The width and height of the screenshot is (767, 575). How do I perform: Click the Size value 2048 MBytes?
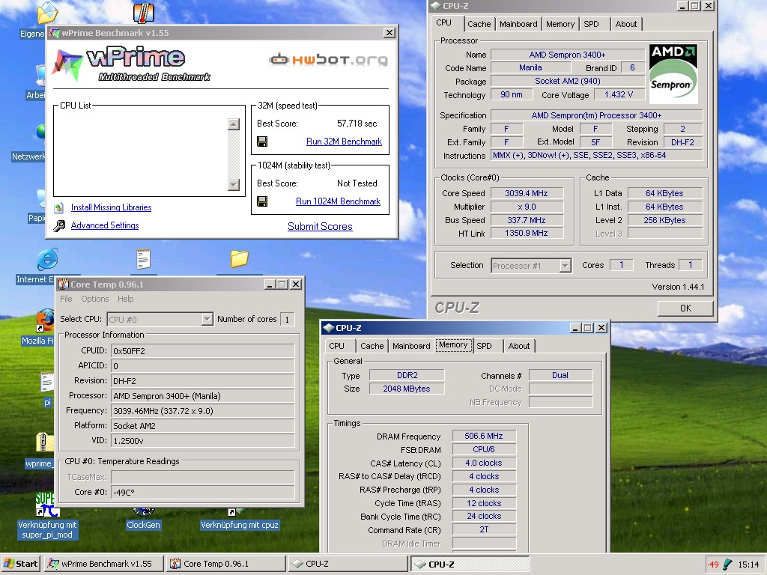point(407,389)
